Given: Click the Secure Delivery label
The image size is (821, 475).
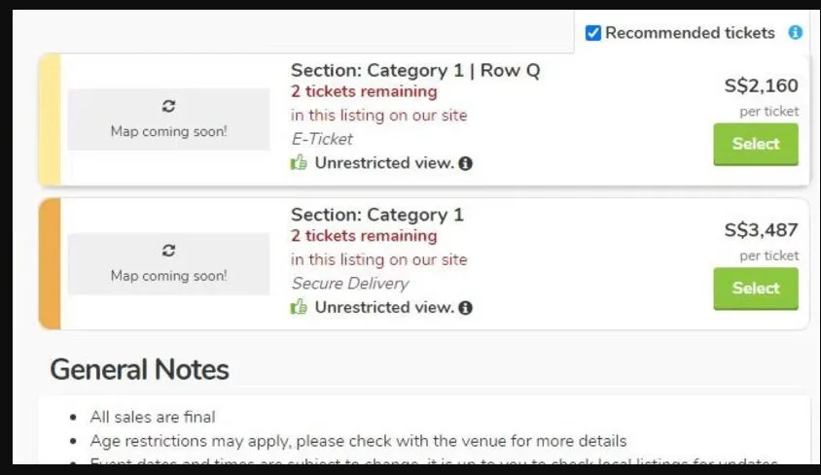Looking at the screenshot, I should click(350, 284).
